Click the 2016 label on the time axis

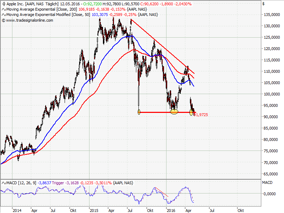point(171,210)
